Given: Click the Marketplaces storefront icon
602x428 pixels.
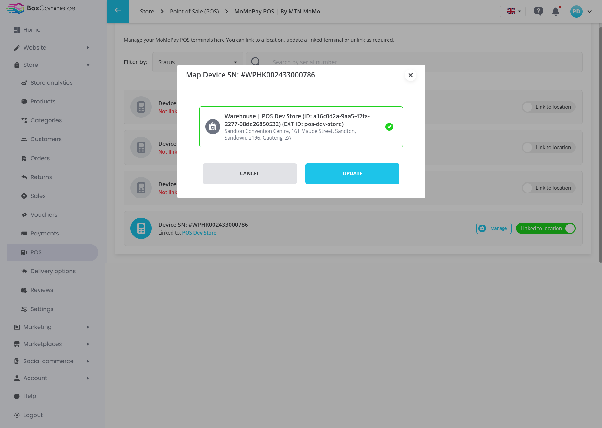Looking at the screenshot, I should 17,344.
